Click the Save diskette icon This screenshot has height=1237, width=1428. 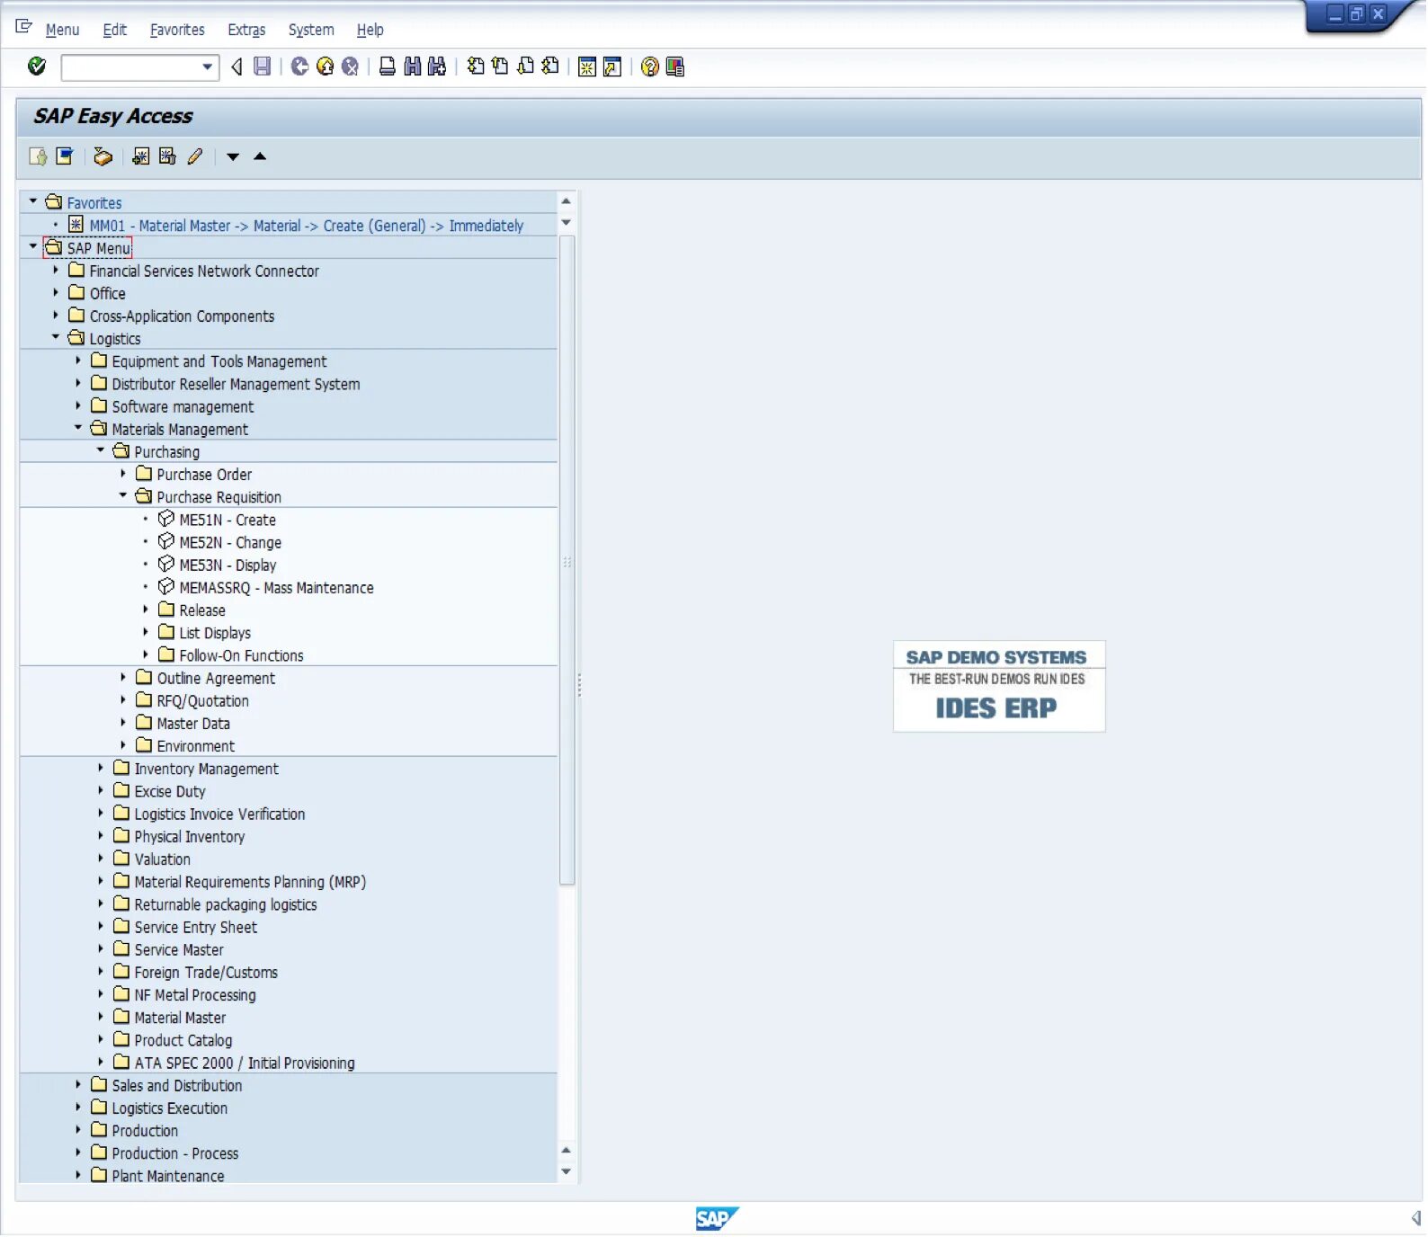coord(262,67)
